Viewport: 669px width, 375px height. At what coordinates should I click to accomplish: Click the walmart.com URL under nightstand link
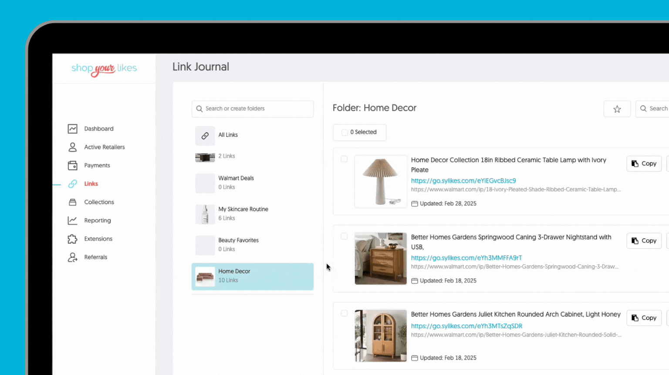coord(515,267)
